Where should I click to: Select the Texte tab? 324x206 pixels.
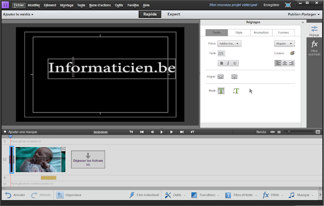tap(217, 32)
